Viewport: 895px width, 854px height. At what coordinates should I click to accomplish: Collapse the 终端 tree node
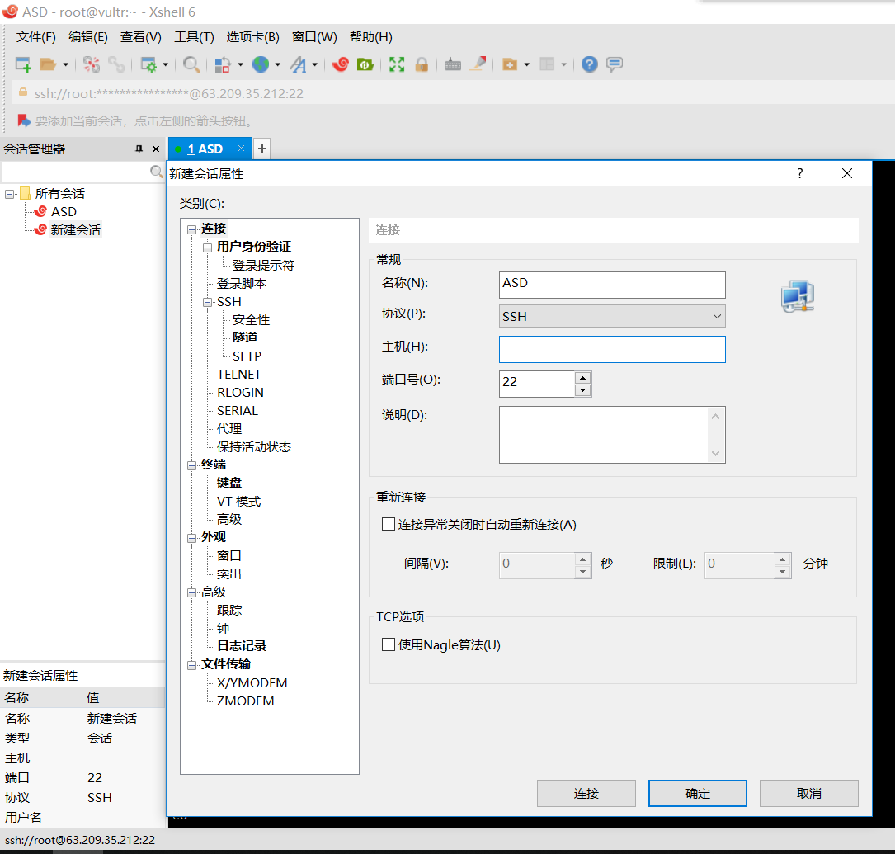(x=191, y=466)
